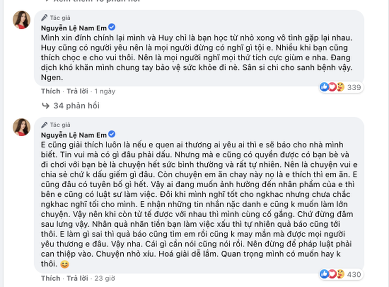Open the "23 giờ" timestamp link

pos(106,278)
